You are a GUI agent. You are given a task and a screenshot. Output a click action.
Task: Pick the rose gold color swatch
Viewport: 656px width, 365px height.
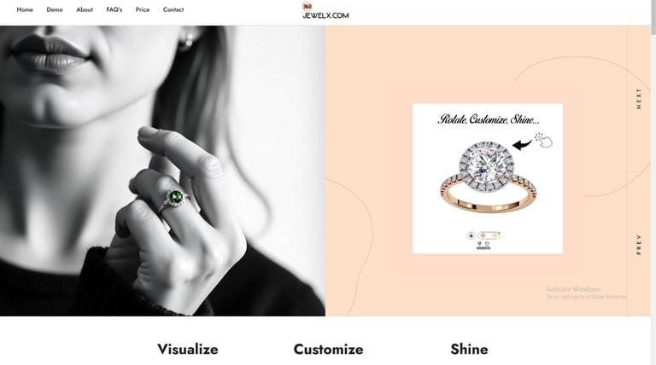[483, 235]
